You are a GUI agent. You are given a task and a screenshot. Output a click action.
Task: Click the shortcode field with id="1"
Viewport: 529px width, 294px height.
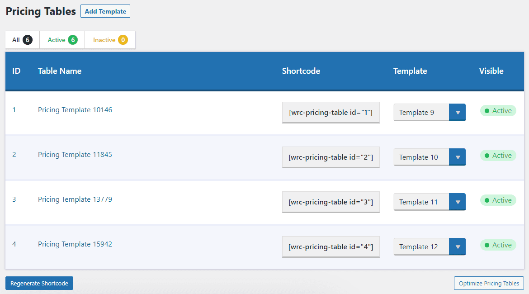[x=331, y=113]
